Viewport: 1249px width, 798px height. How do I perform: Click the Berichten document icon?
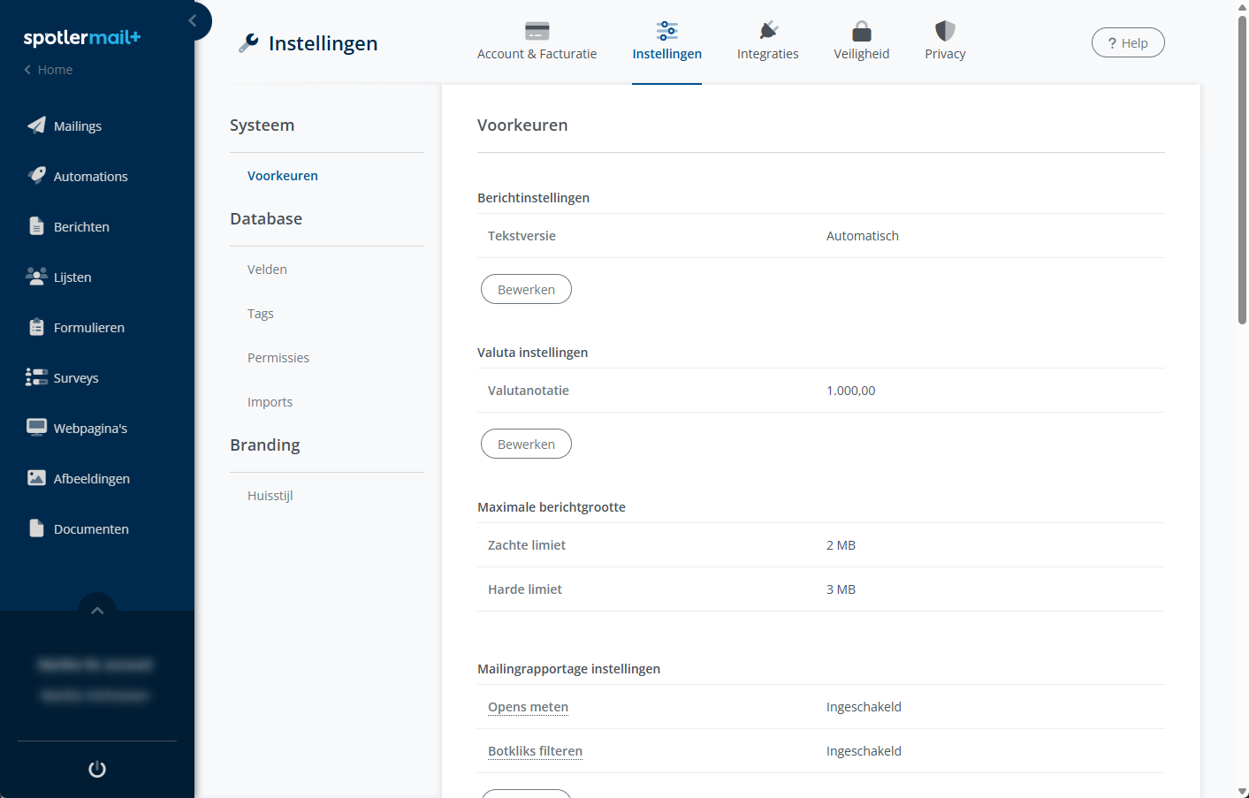(36, 226)
